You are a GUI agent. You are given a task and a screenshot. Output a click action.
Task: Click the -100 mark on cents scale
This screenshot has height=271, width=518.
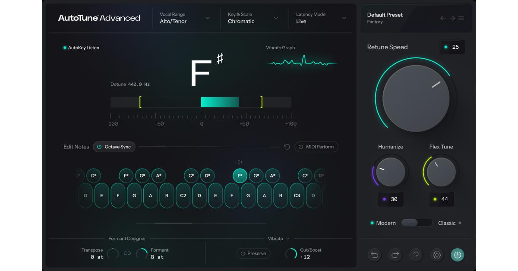112,124
